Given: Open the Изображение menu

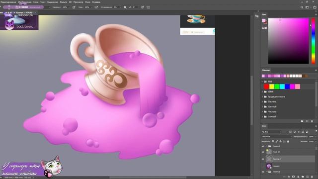Looking at the screenshot, I should (x=25, y=2).
